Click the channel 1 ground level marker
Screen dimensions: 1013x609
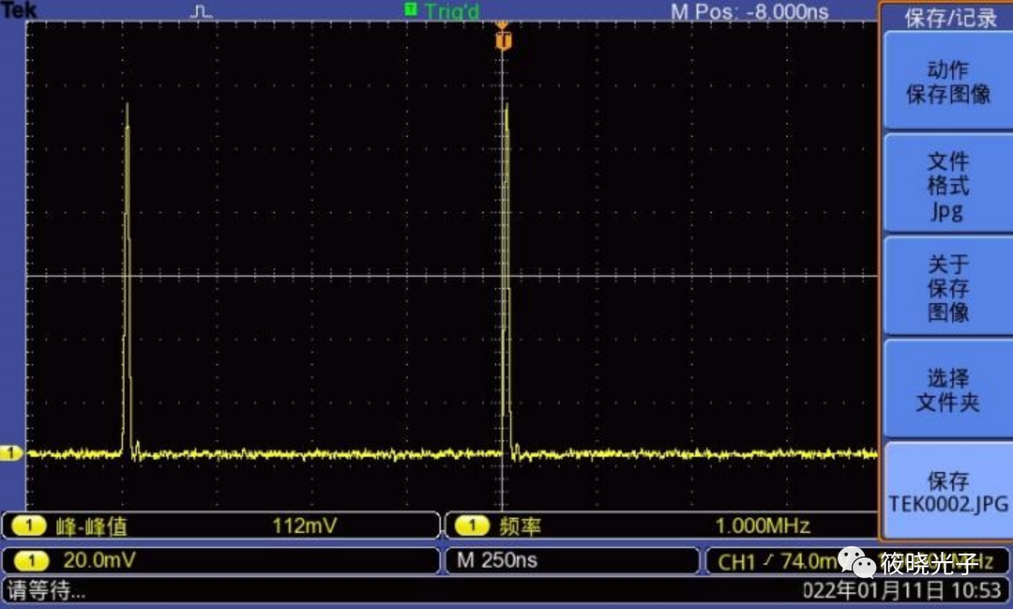(11, 454)
